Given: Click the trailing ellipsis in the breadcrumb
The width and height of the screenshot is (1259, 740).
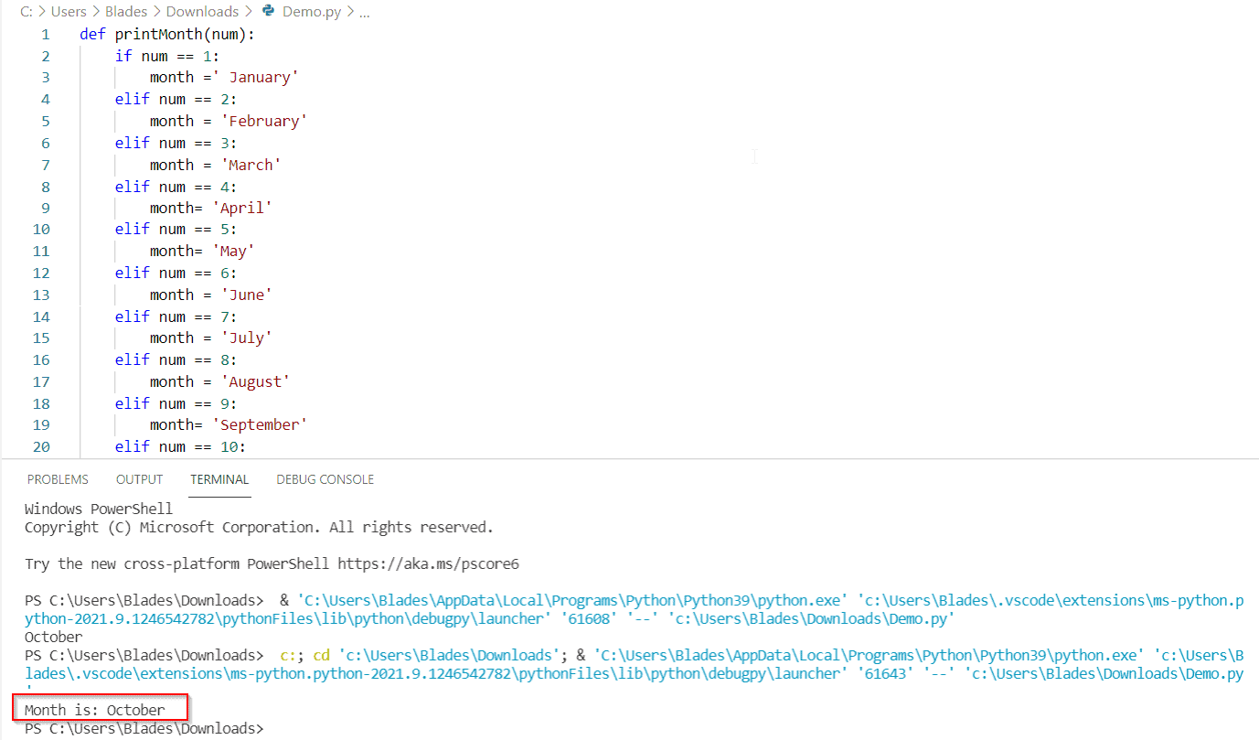Looking at the screenshot, I should coord(365,13).
